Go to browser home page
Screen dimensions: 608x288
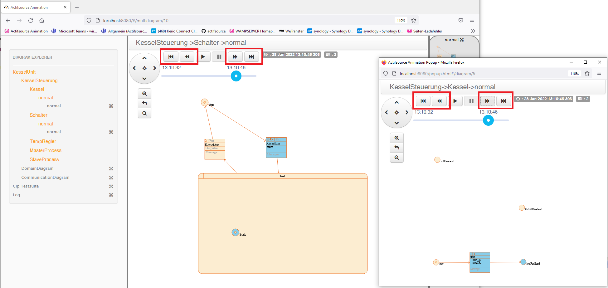tap(41, 21)
